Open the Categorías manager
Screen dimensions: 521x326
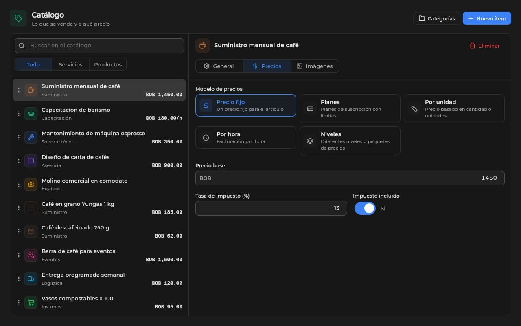pos(437,18)
